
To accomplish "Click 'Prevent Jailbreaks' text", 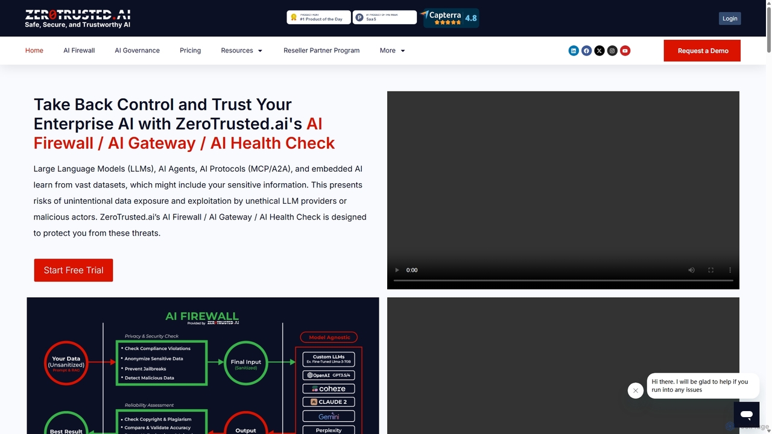I will point(145,368).
